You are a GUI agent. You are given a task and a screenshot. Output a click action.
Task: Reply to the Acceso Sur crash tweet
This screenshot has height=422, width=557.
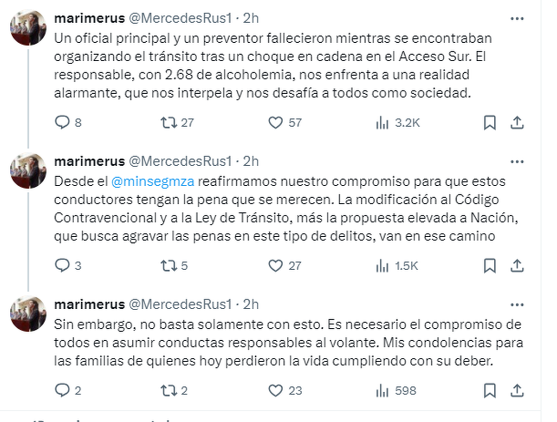(62, 123)
